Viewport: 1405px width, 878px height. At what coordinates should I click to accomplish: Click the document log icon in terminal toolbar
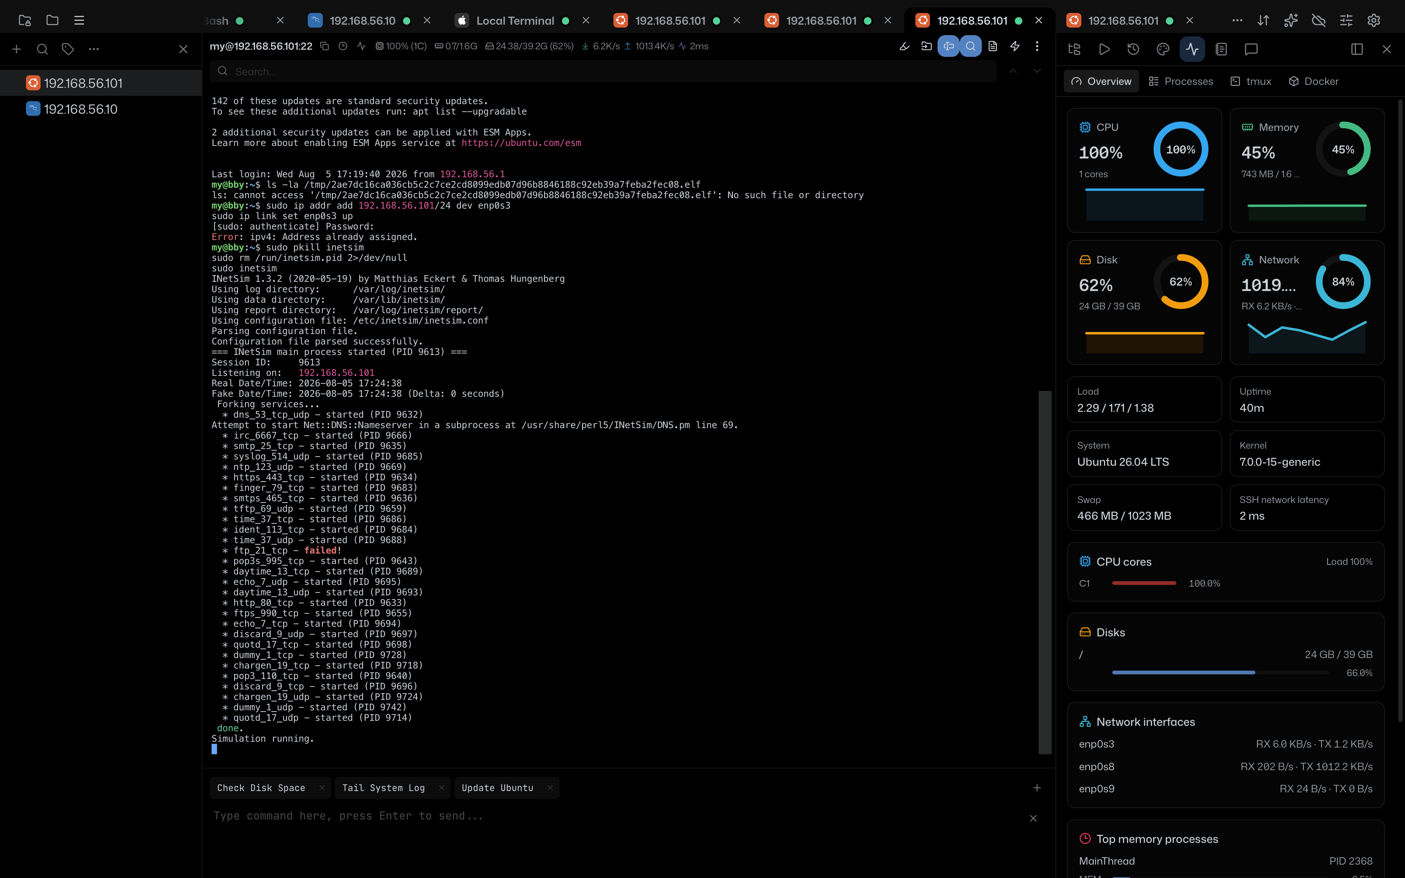pos(993,46)
